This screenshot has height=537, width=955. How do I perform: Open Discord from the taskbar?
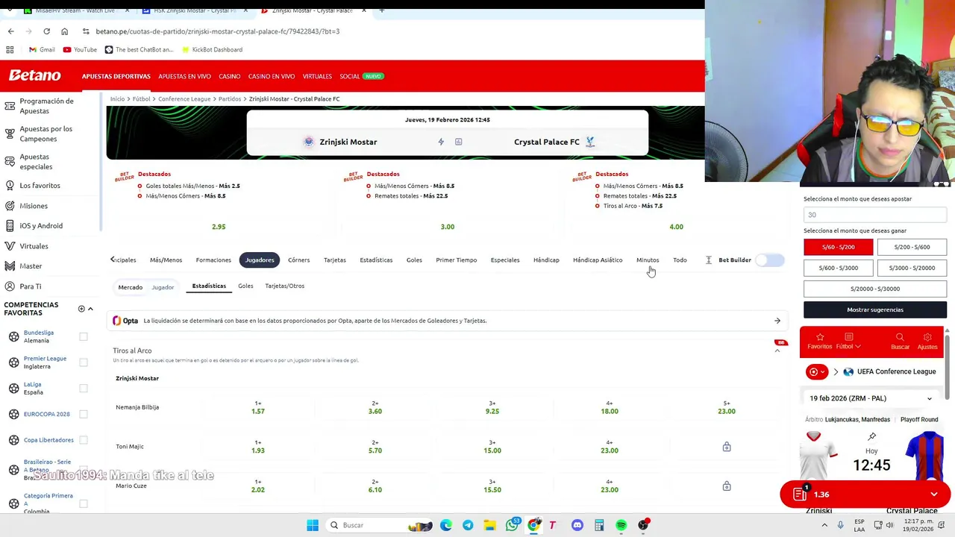tap(577, 525)
